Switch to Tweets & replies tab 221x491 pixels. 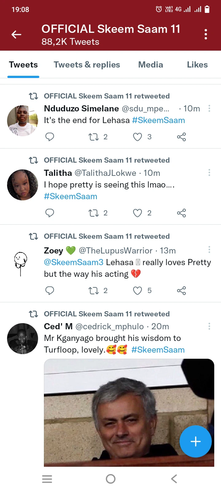click(x=87, y=65)
